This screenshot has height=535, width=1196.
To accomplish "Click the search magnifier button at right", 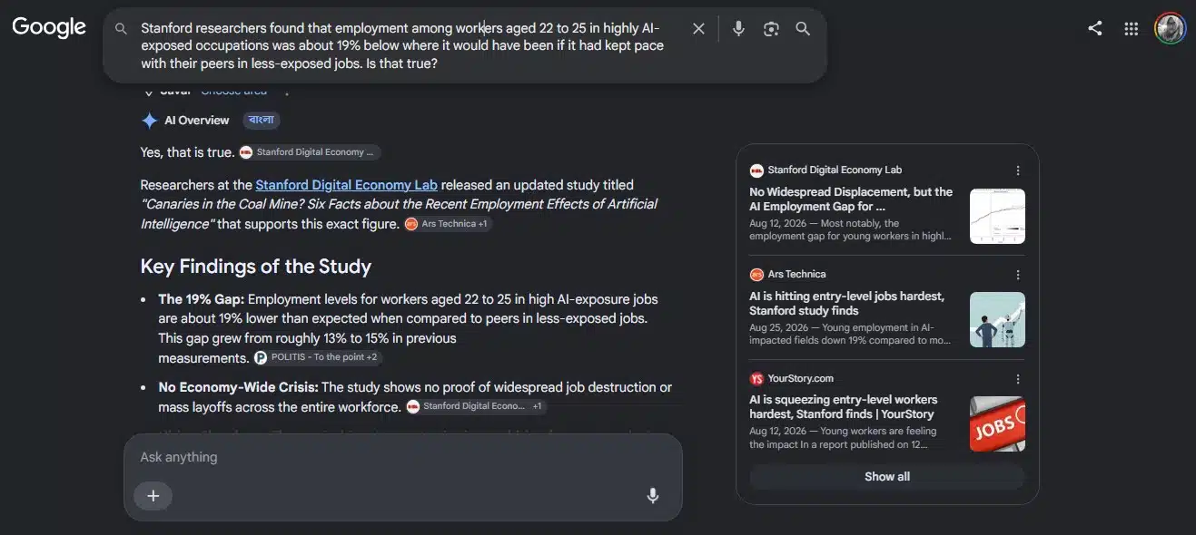I will (x=803, y=29).
